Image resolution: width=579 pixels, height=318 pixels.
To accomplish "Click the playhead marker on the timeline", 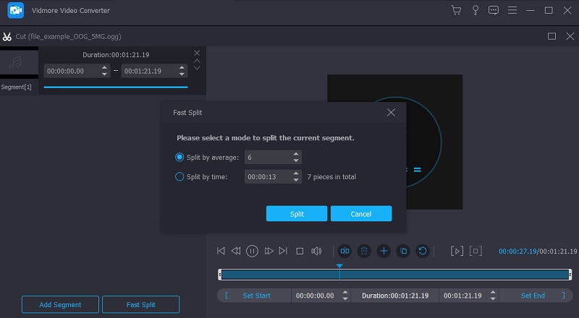I will pyautogui.click(x=339, y=267).
